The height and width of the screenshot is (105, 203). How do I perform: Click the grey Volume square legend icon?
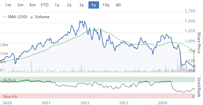click(32, 17)
